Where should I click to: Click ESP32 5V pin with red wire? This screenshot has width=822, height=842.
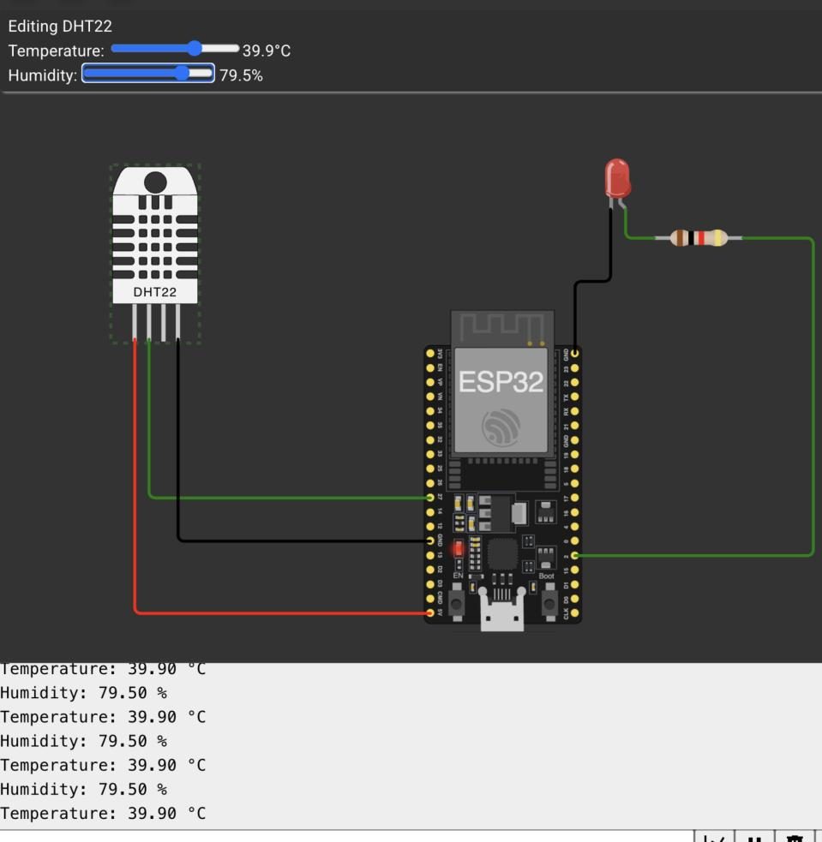(430, 612)
